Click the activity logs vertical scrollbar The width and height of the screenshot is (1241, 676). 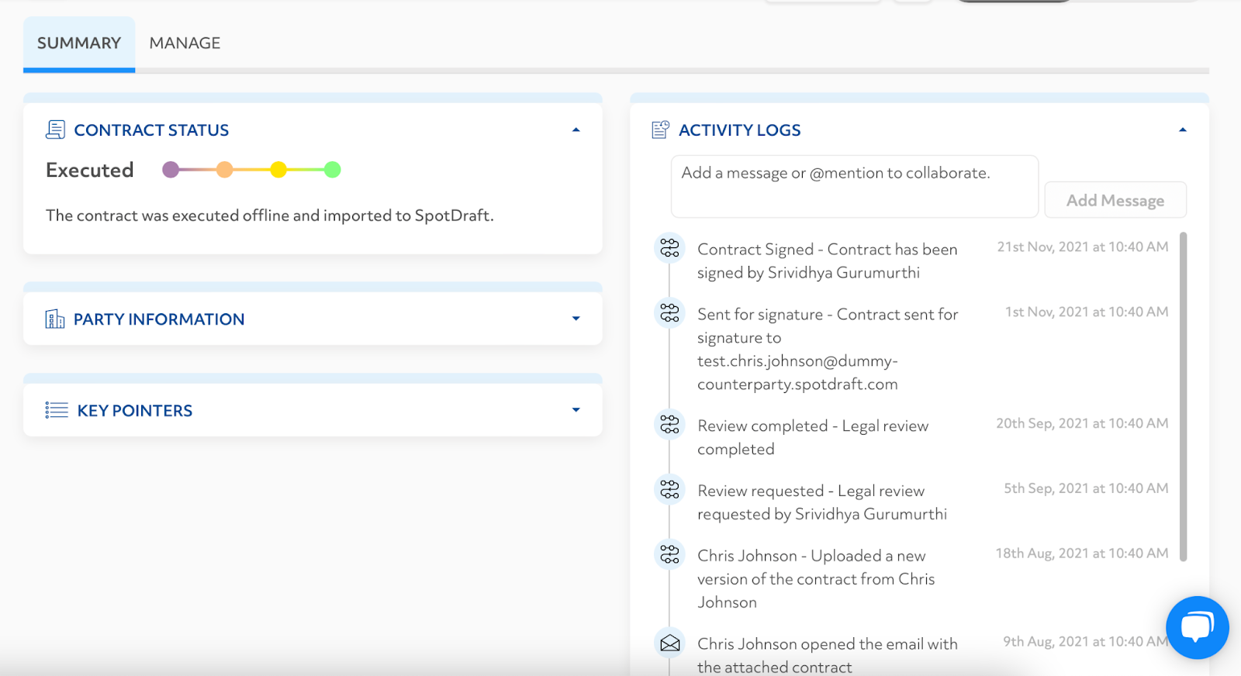click(x=1183, y=395)
